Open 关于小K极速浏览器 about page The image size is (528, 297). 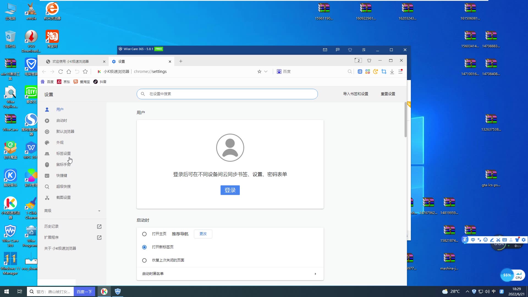click(60, 248)
